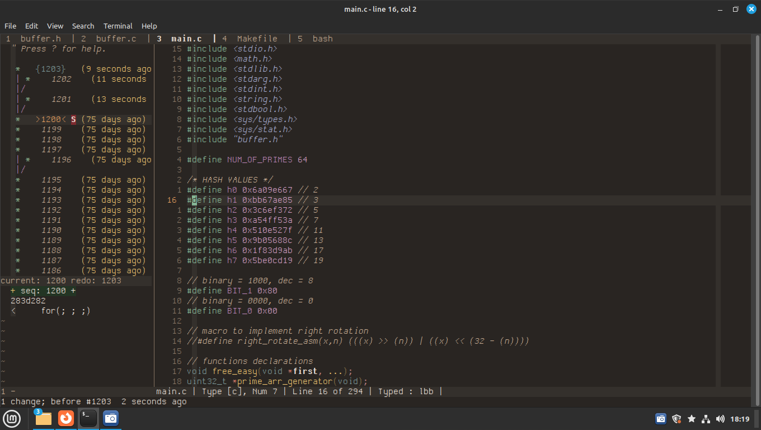The image size is (761, 430).
Task: Click the clock showing 18:19
Action: 740,419
